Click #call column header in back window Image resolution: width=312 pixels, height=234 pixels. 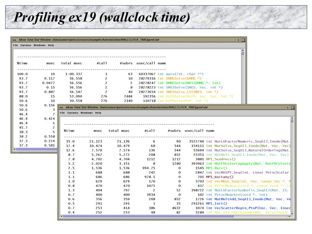pyautogui.click(x=102, y=63)
